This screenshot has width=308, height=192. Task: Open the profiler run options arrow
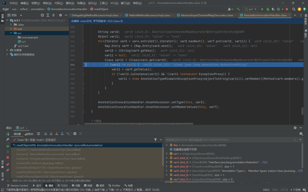tap(282, 9)
